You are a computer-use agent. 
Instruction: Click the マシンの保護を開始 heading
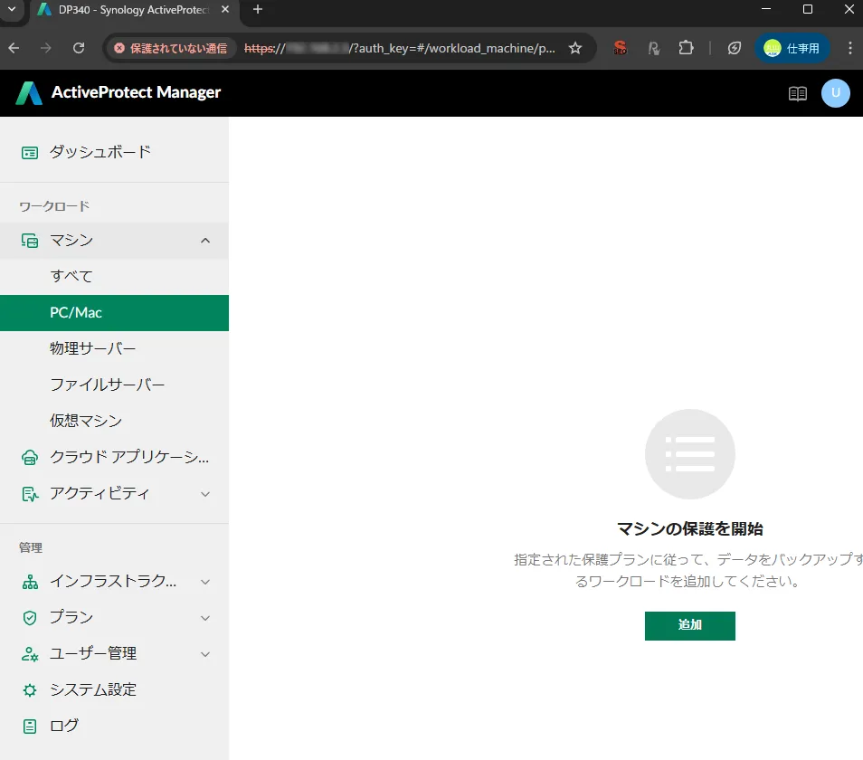coord(689,529)
